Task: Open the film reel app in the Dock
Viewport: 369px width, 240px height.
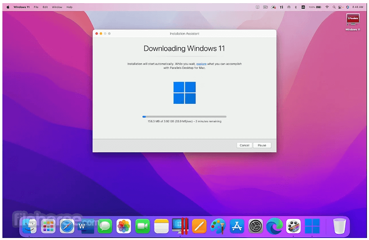Action: [x=293, y=226]
